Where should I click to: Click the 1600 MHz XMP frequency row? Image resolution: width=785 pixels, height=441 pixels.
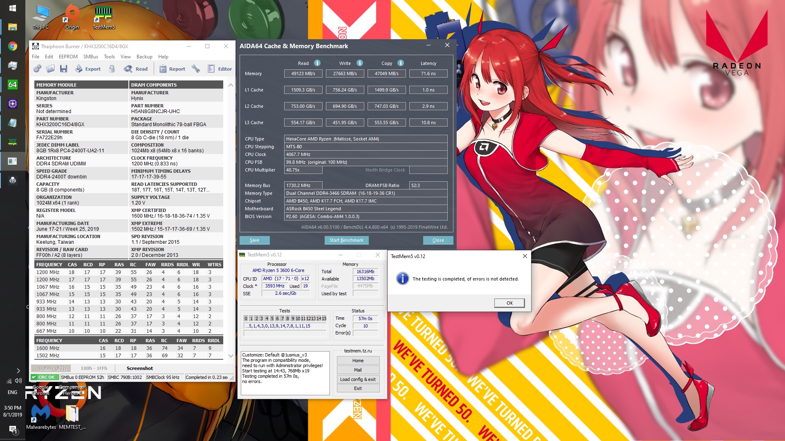(x=129, y=348)
